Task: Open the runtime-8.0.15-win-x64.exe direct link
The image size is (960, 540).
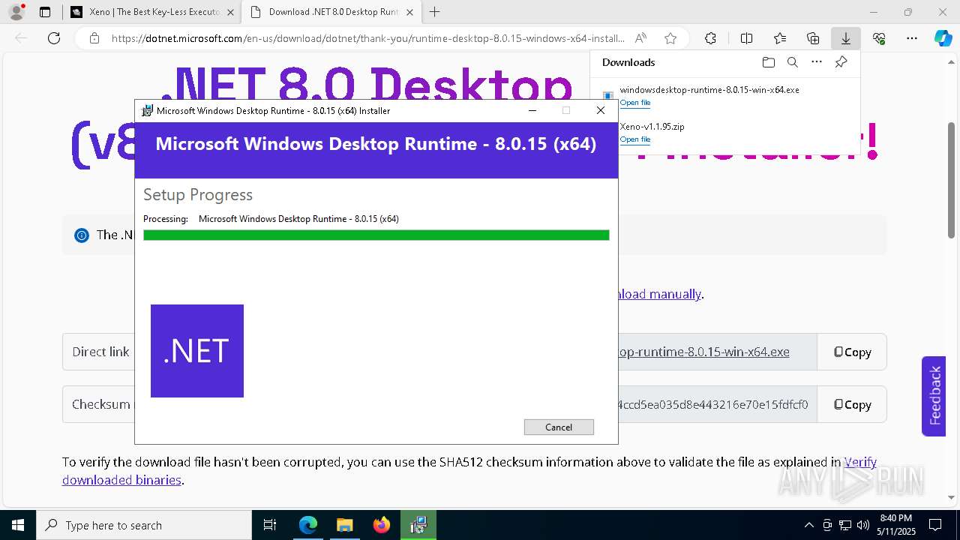Action: (703, 352)
